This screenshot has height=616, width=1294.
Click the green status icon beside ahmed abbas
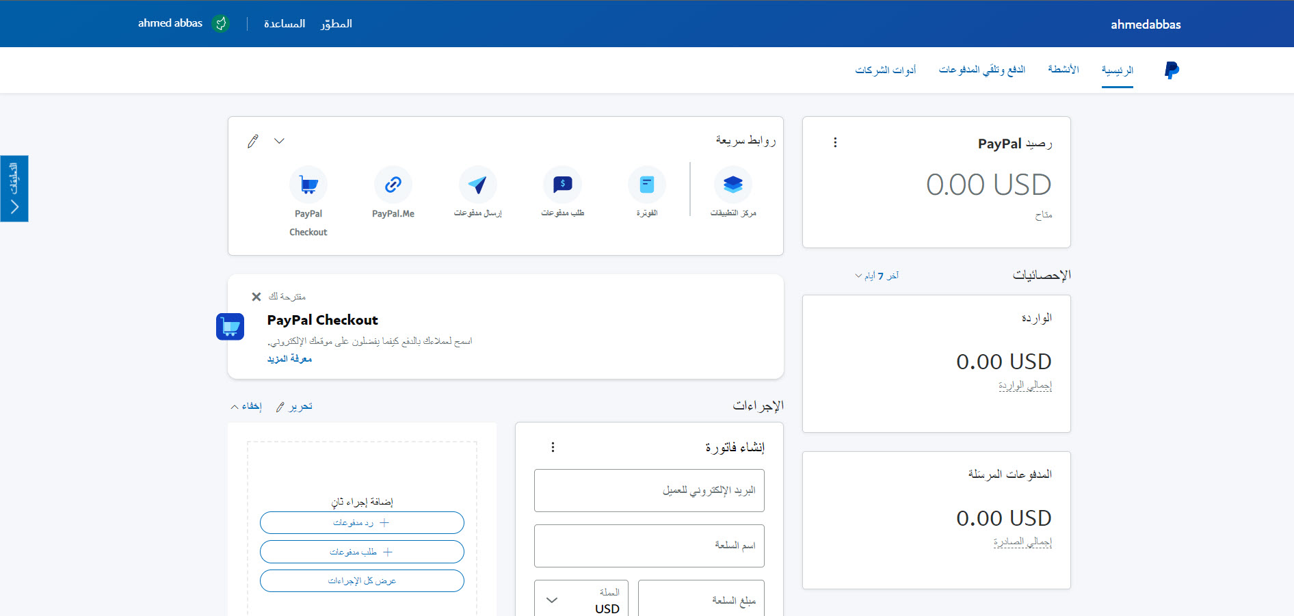point(220,23)
